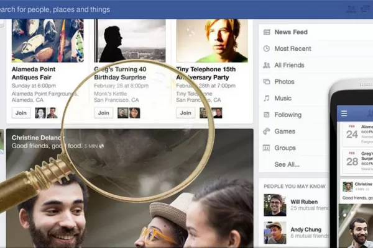
Task: Open Tiny Telephone 15th Anniversary Party title
Action: (206, 73)
